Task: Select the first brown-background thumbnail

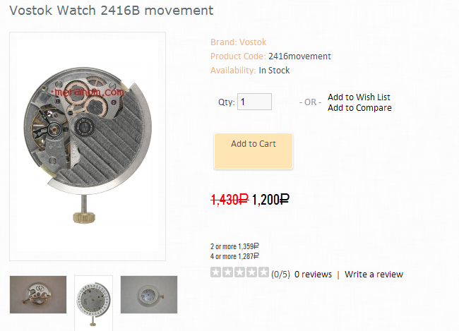Action: coord(38,294)
